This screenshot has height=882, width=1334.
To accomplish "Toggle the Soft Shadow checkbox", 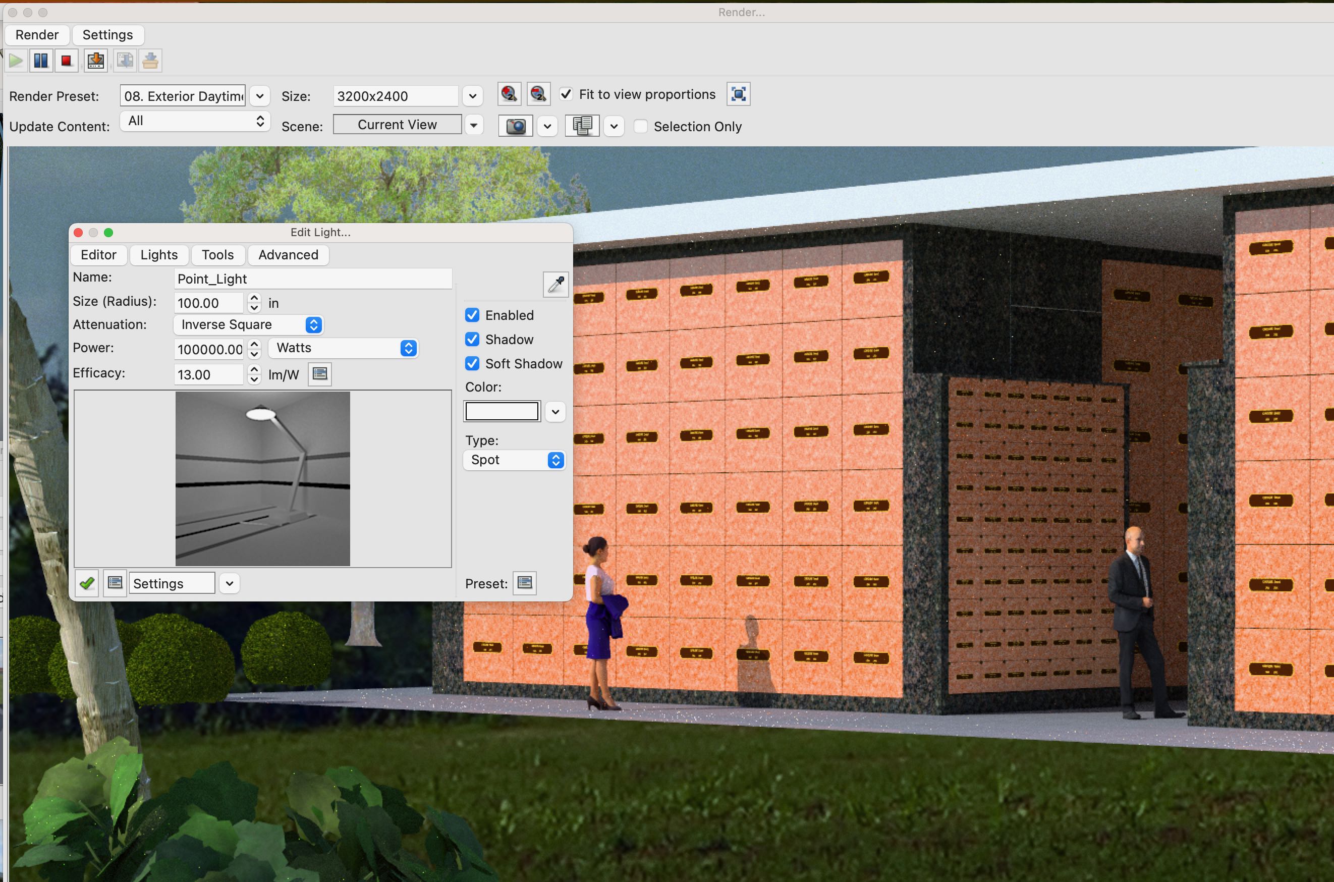I will [472, 363].
